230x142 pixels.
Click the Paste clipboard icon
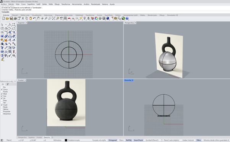(x=31, y=18)
